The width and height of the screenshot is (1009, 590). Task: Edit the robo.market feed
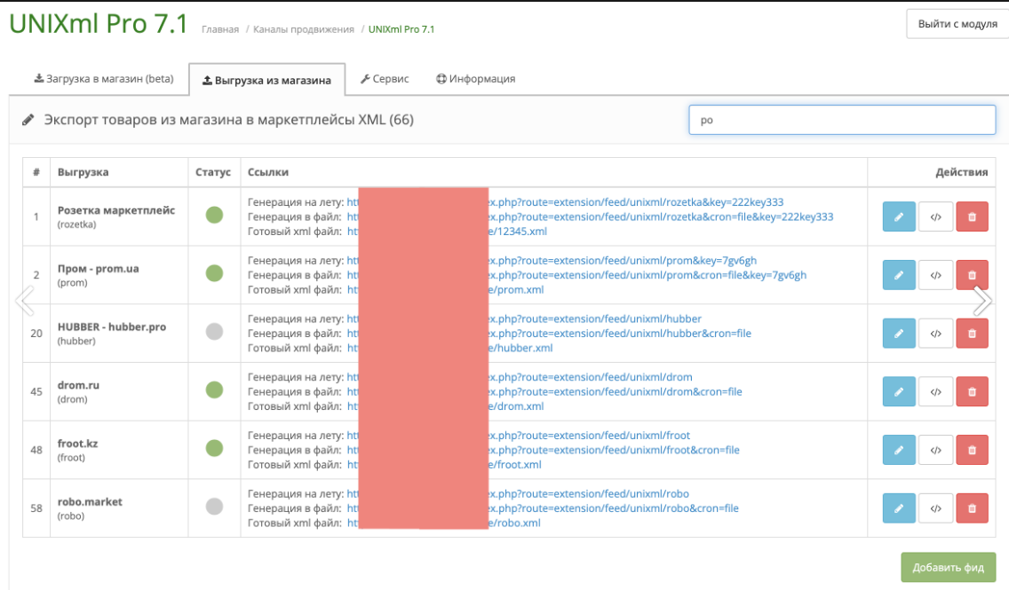click(898, 508)
